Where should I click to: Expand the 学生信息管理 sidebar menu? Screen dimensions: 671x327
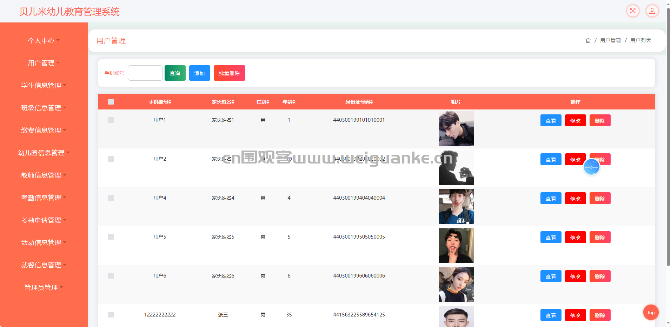(44, 85)
